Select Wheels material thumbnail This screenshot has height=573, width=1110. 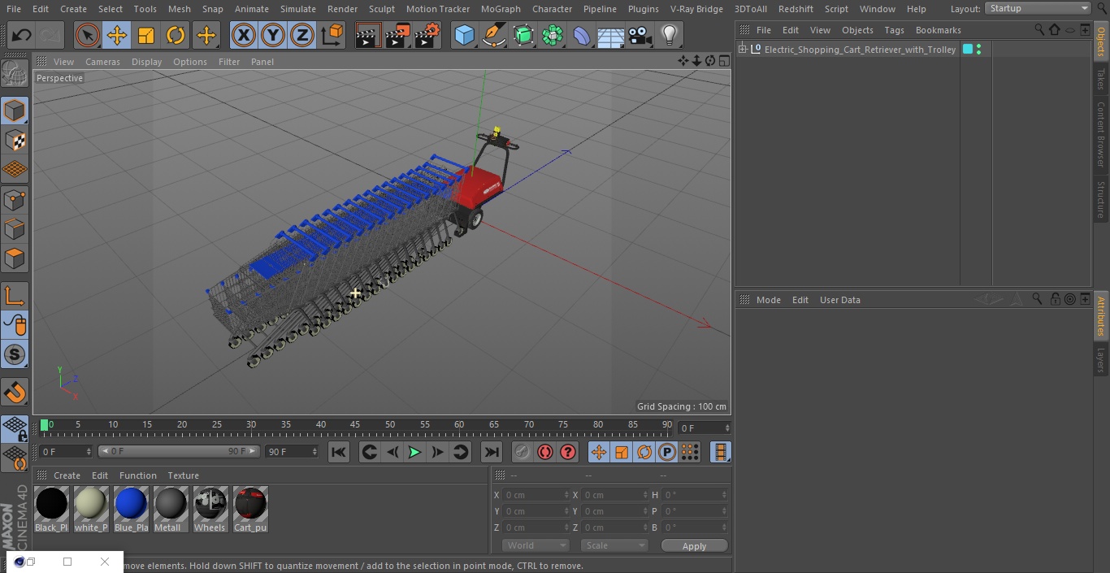[x=210, y=504]
